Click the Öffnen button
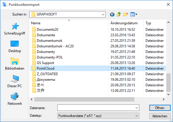Screen dimensions: 173x122 click(160, 108)
